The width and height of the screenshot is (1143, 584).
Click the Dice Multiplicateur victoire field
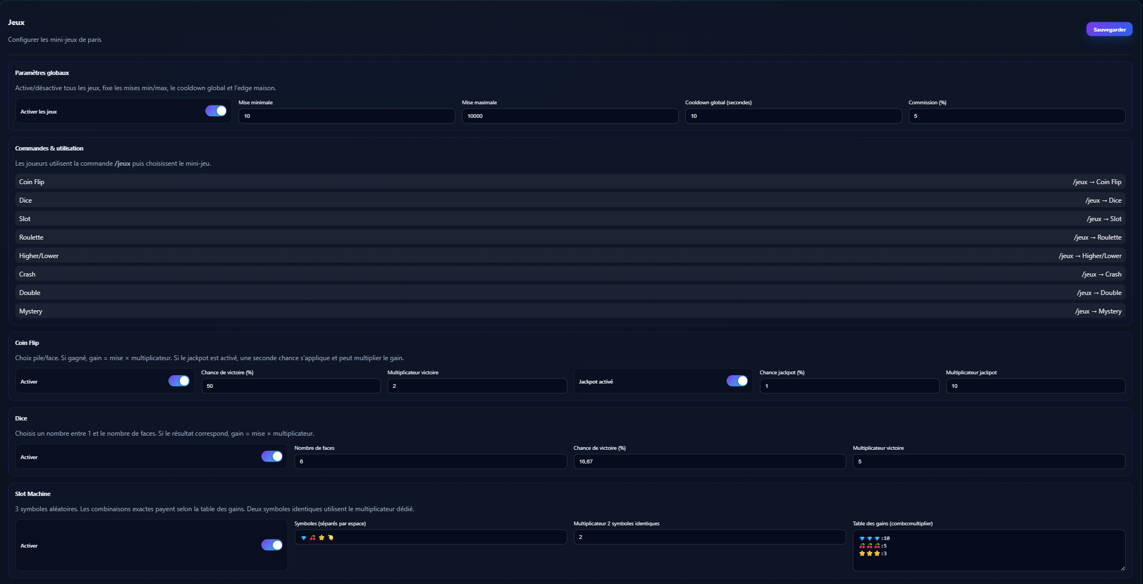click(x=988, y=462)
